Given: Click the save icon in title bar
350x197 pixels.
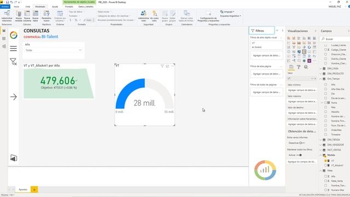Looking at the screenshot, I should click(x=7, y=2).
